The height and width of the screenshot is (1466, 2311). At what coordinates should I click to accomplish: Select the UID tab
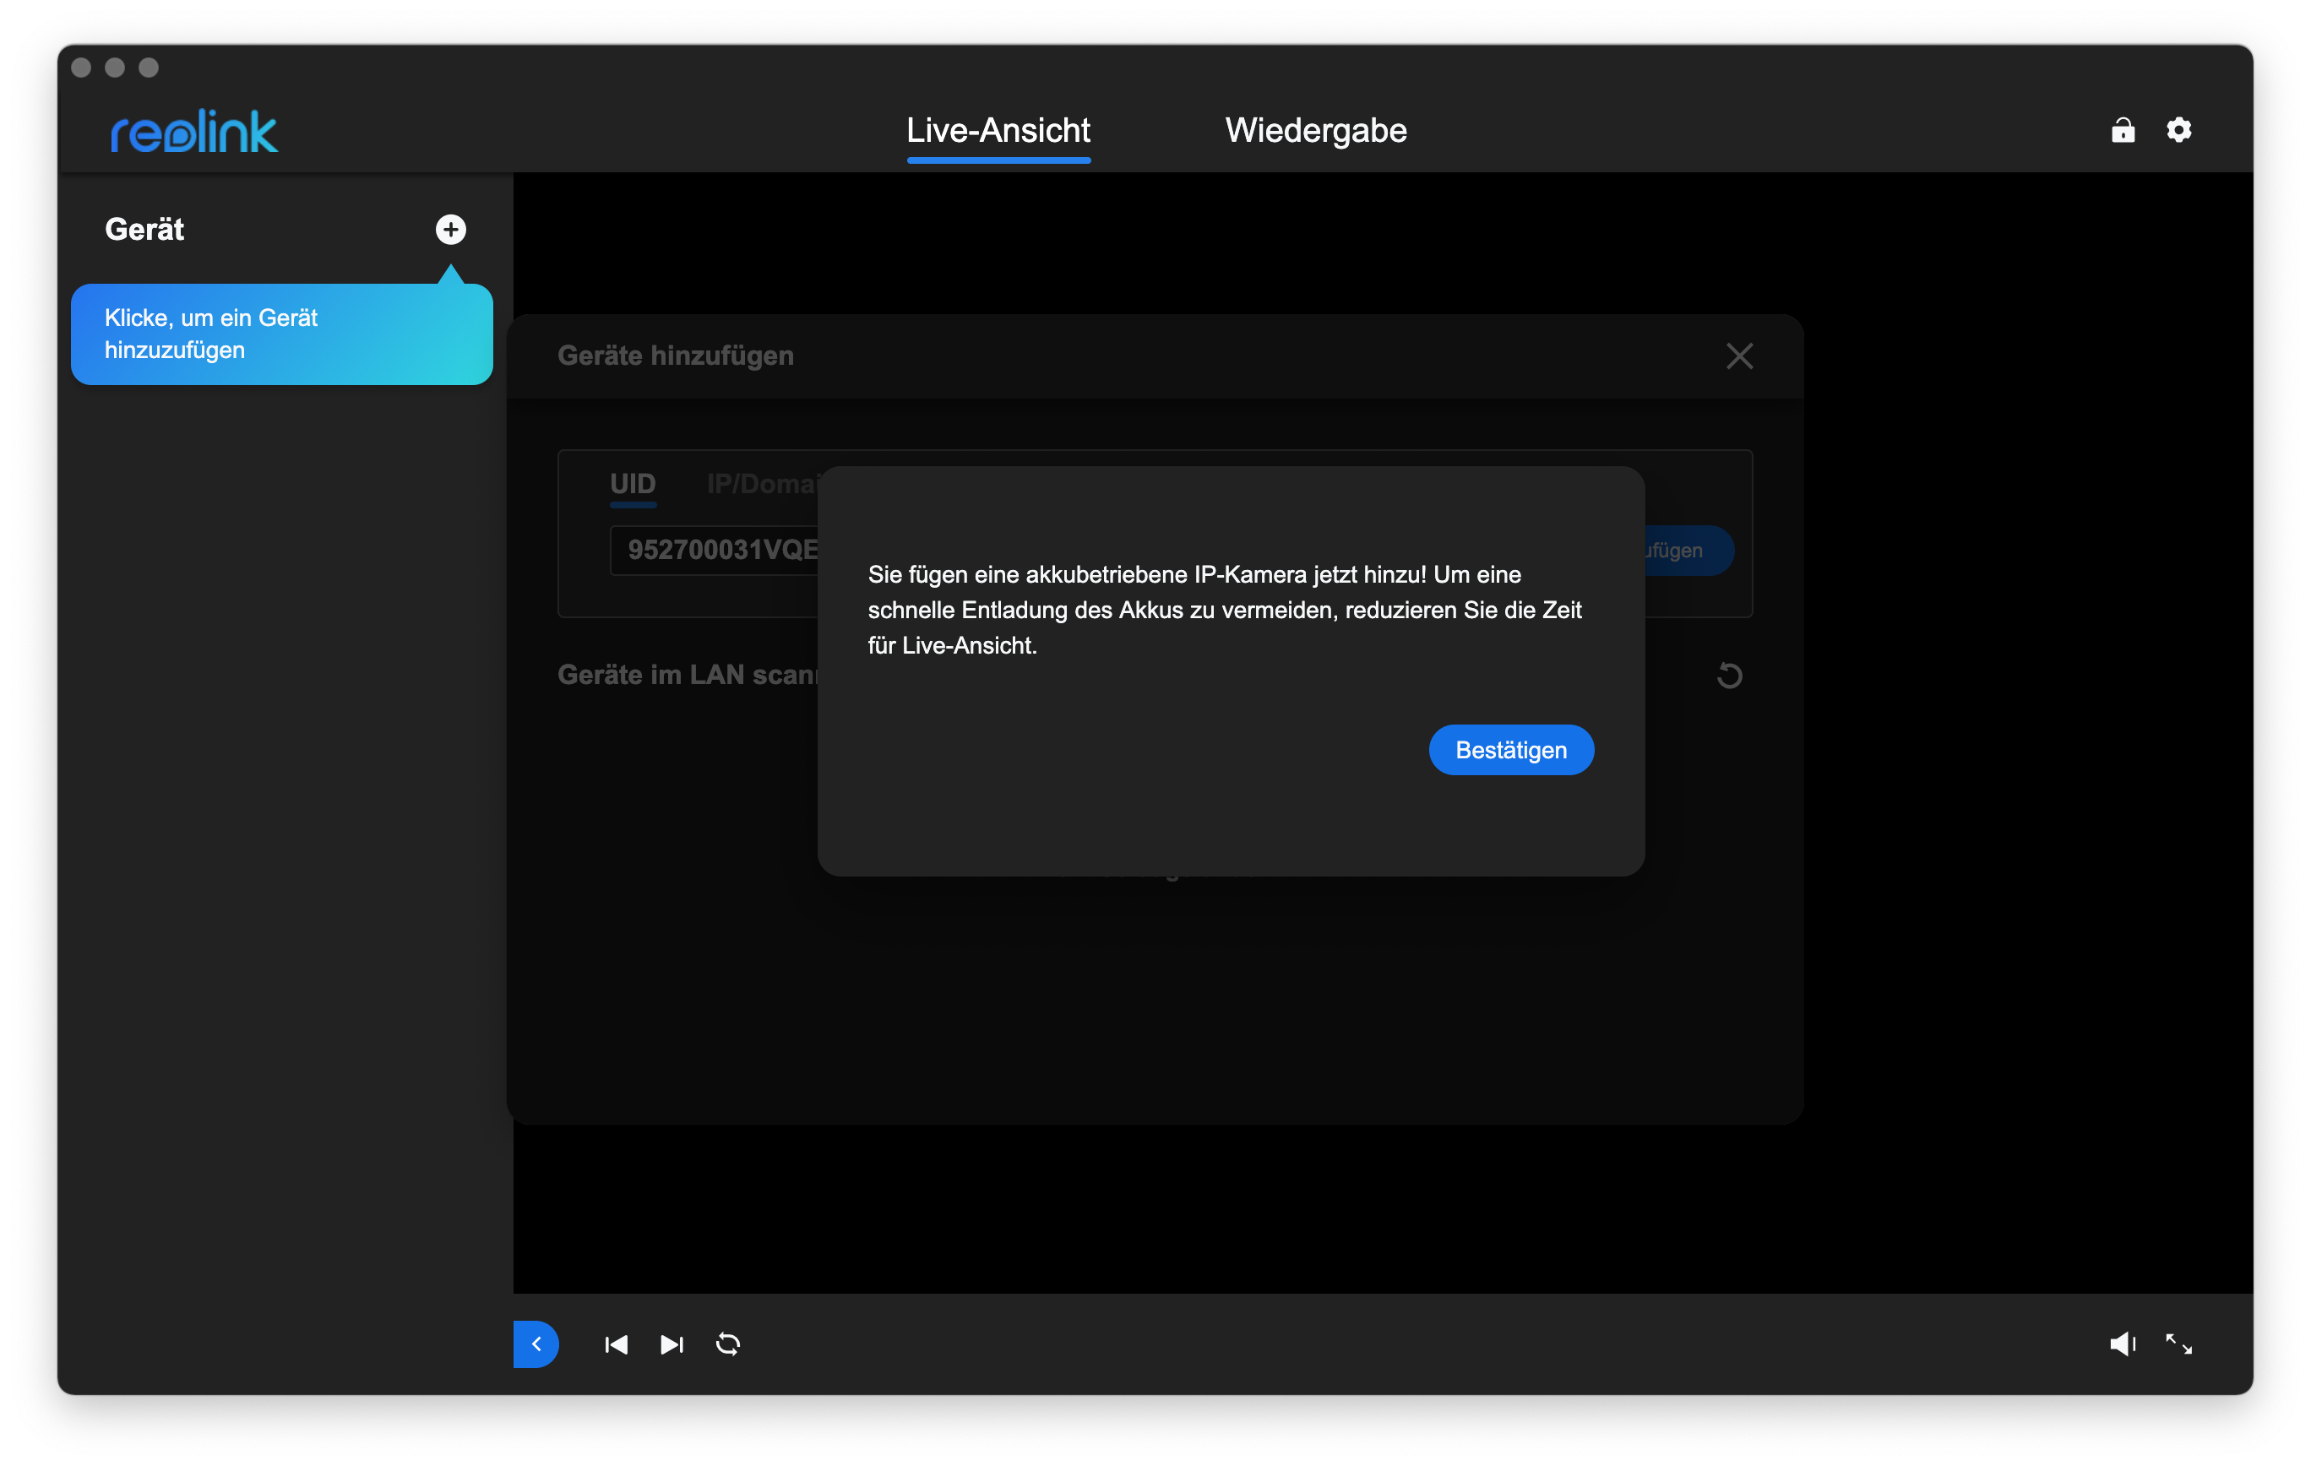[633, 484]
